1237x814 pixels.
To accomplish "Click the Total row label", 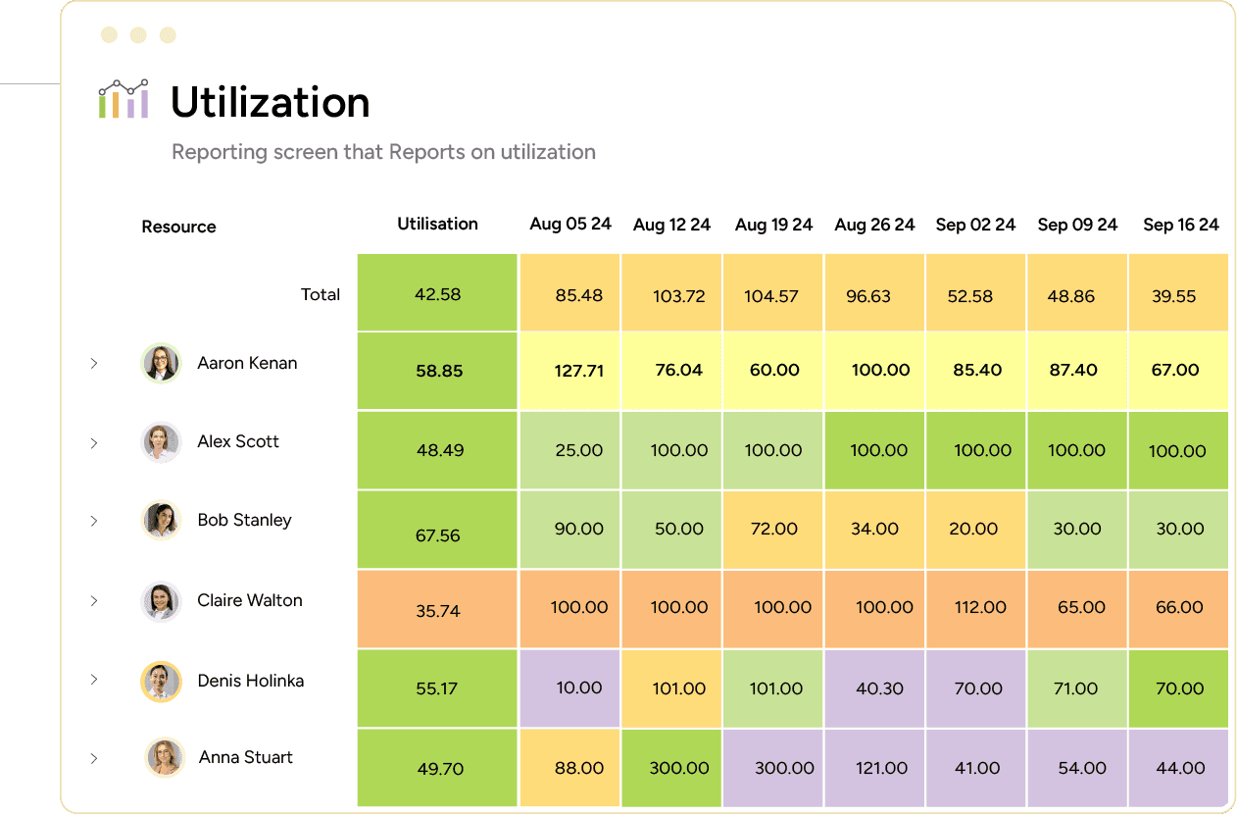I will pos(321,294).
